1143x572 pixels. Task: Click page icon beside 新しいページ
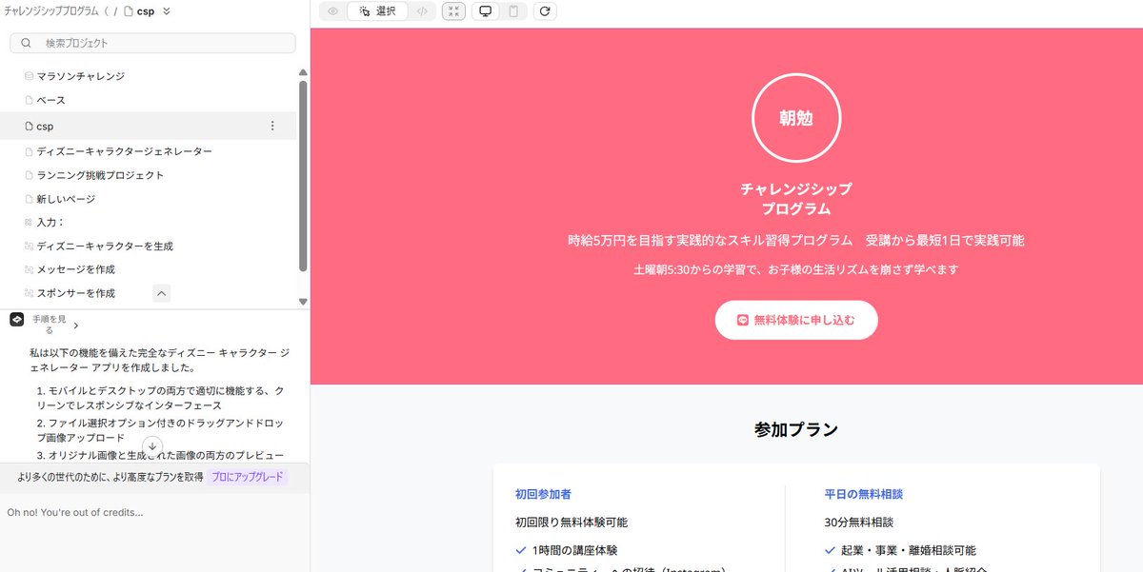point(29,199)
